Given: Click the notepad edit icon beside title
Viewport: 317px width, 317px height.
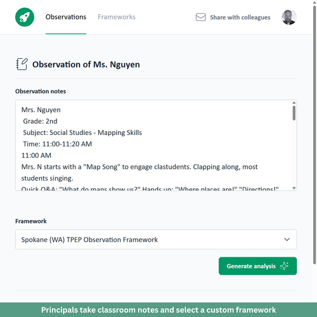Looking at the screenshot, I should tap(22, 64).
